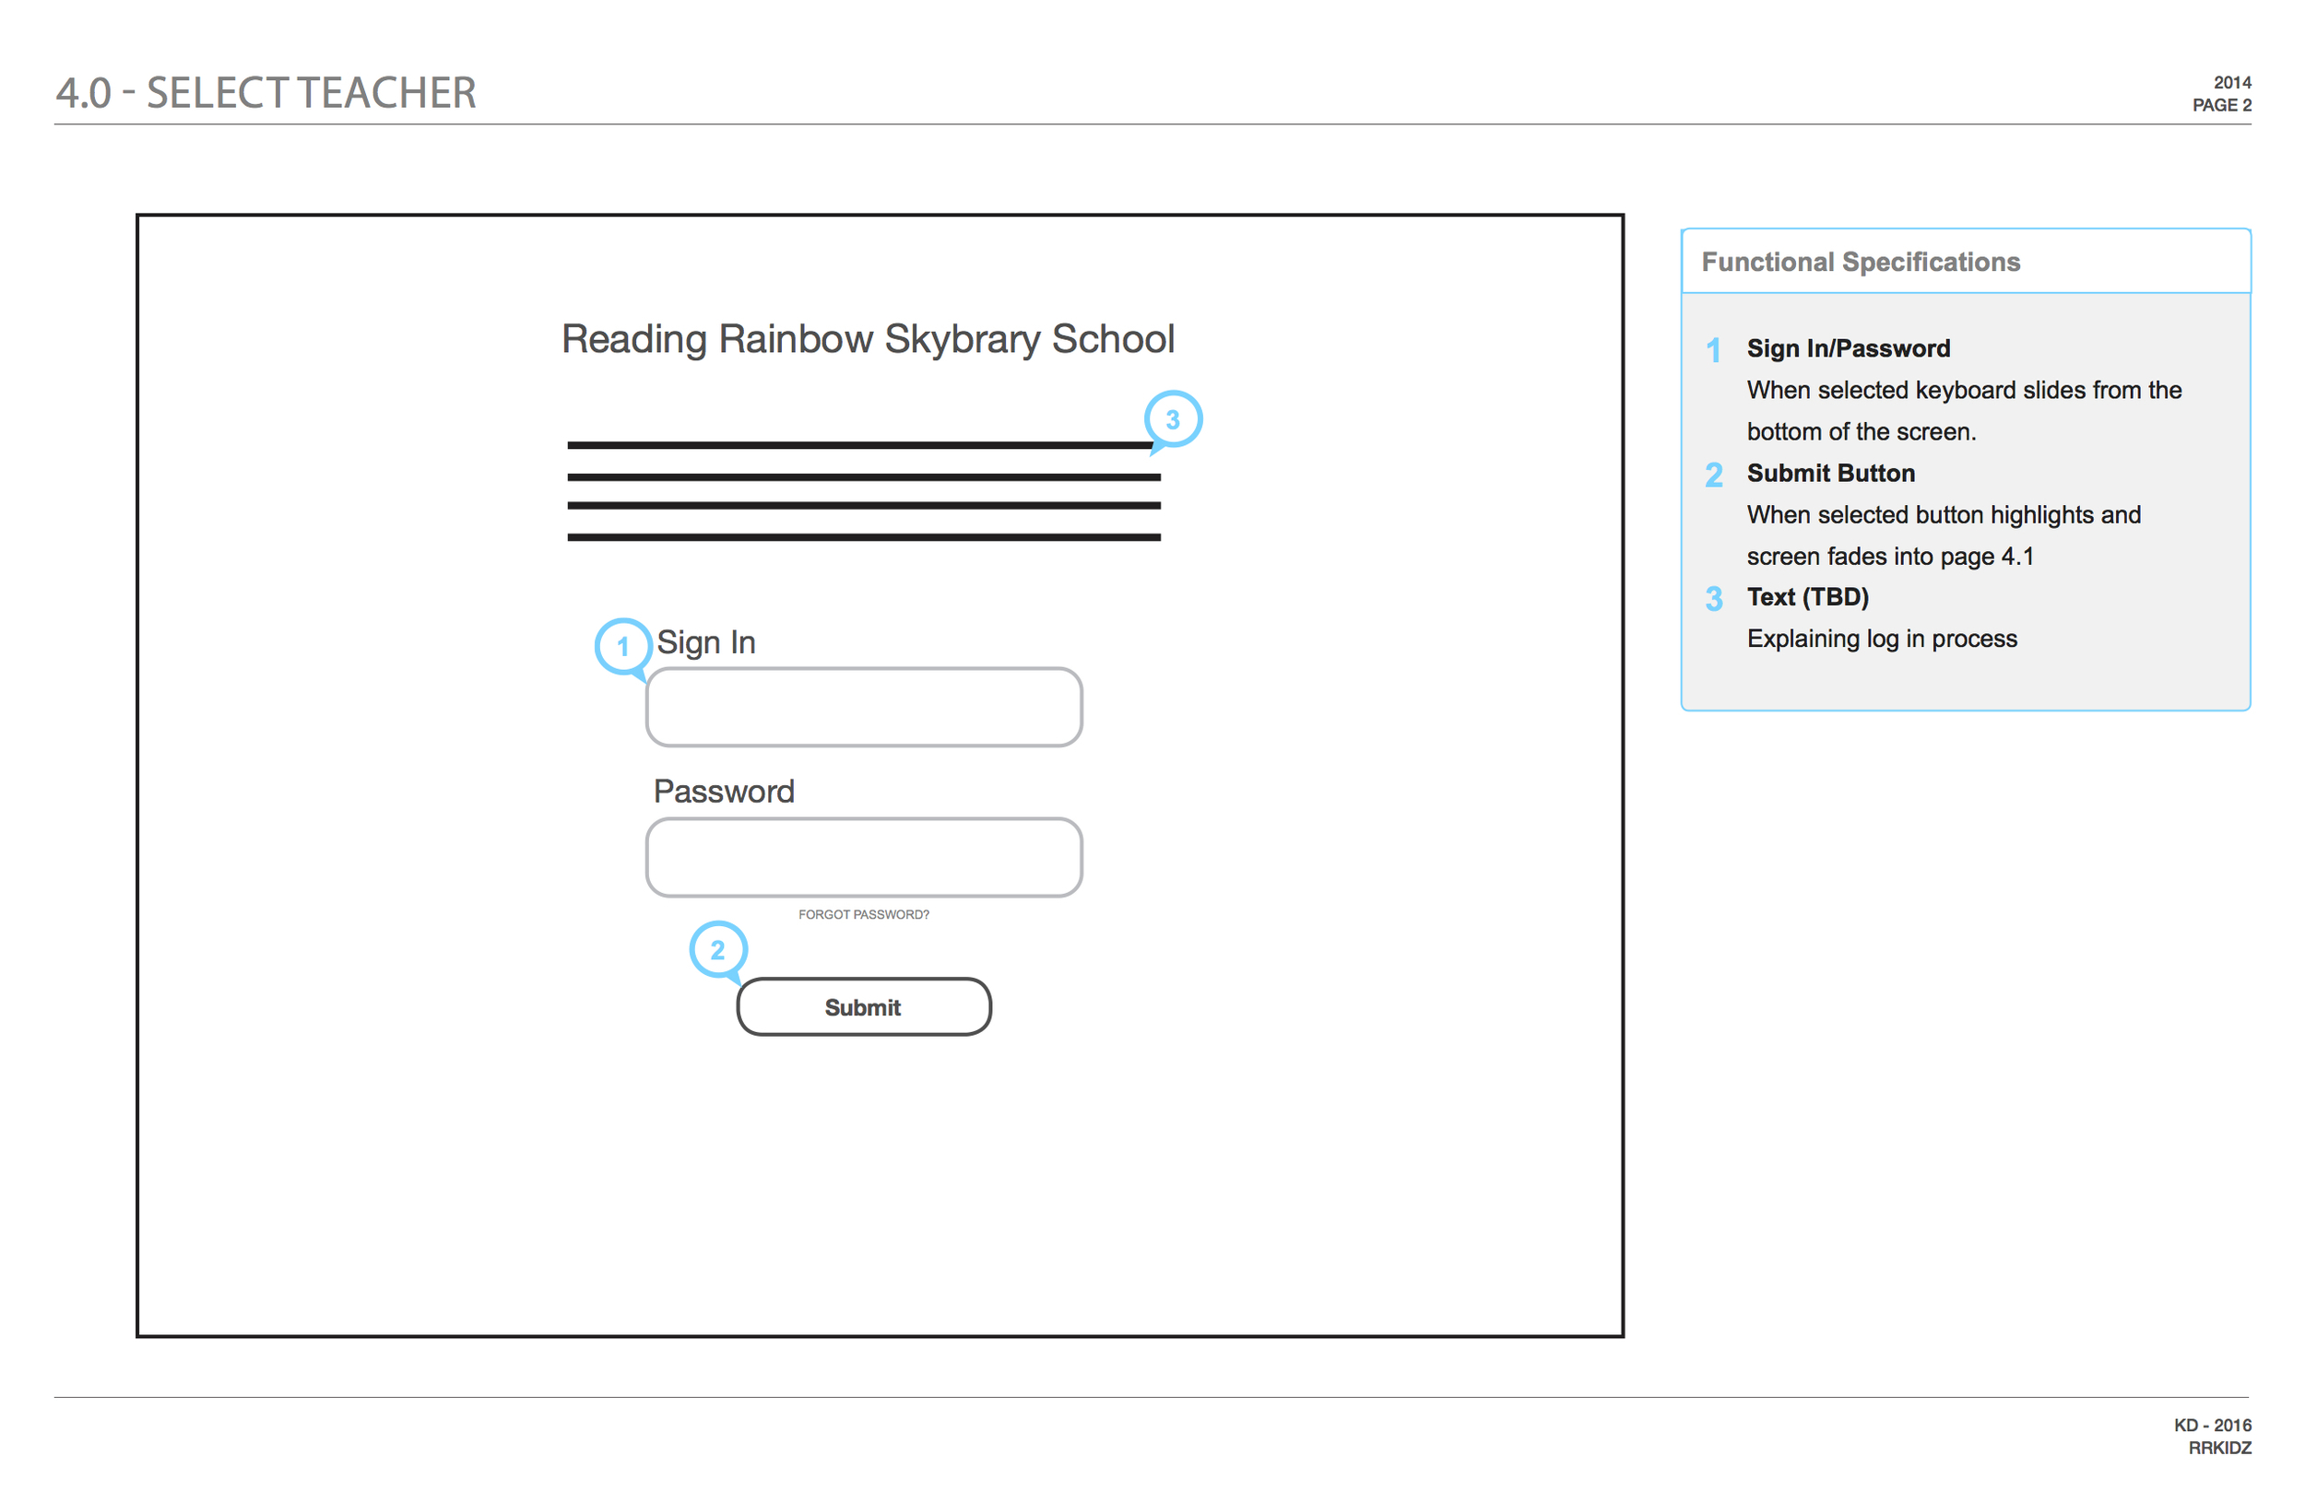Viewport: 2305px width, 1491px height.
Task: Click the 'KD - 2016' footer text
Action: coord(2213,1426)
